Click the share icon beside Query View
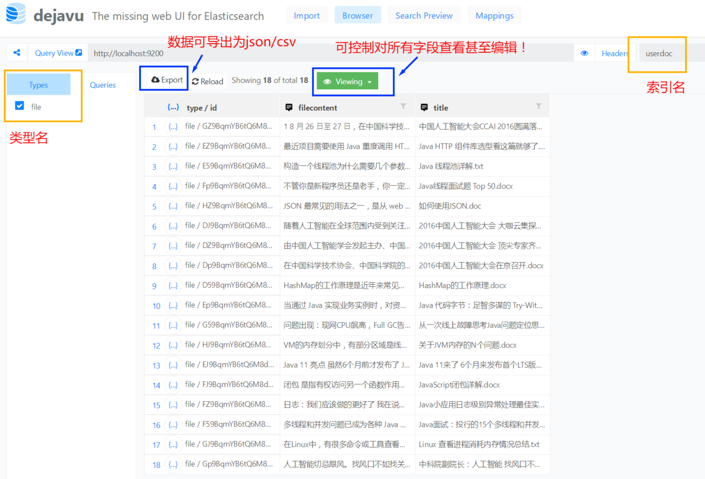705x479 pixels. pos(17,52)
